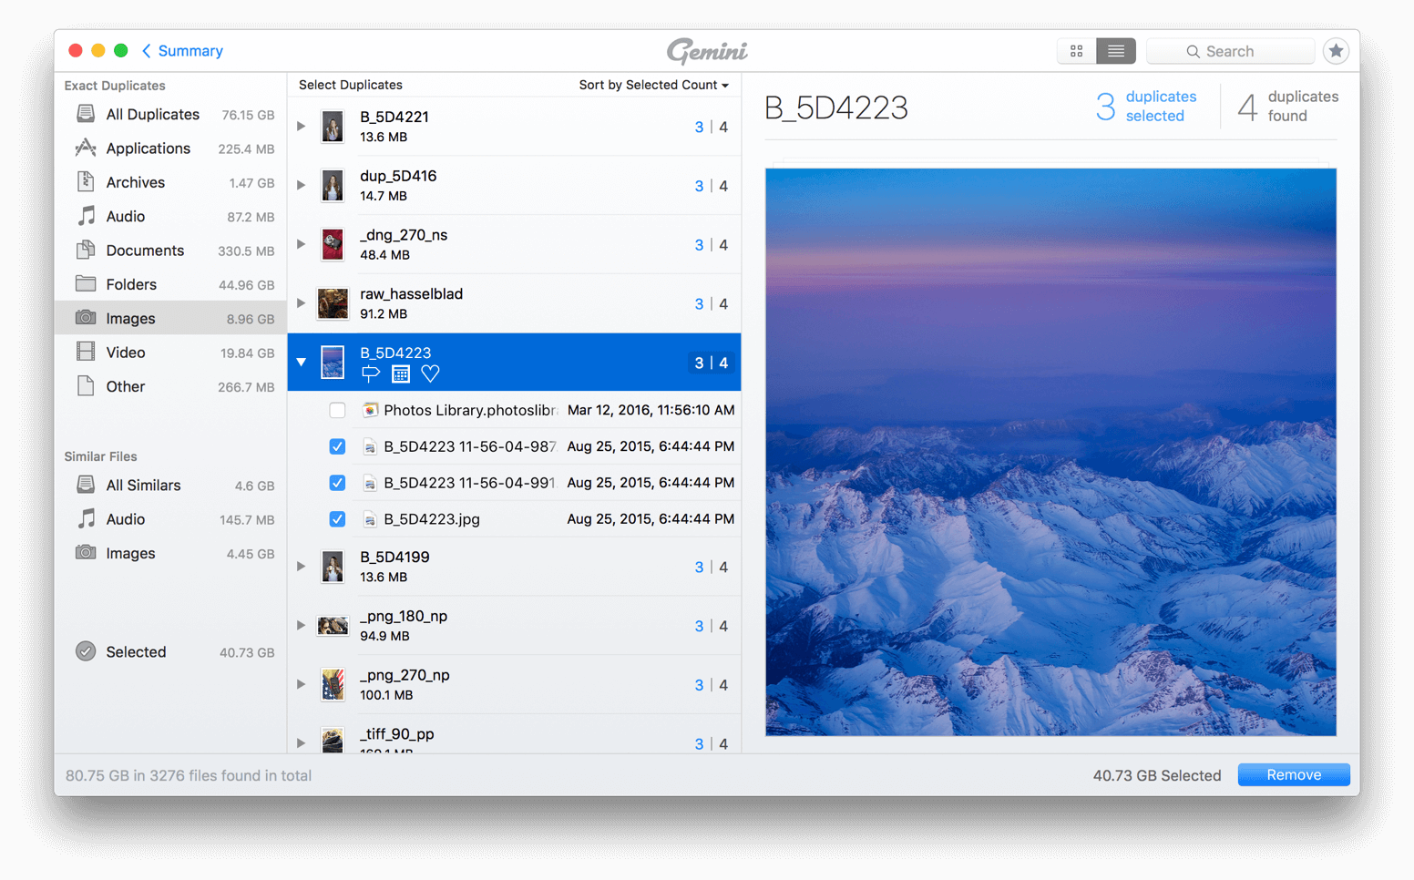The image size is (1414, 880).
Task: Select Images under Similar Files
Action: click(171, 553)
